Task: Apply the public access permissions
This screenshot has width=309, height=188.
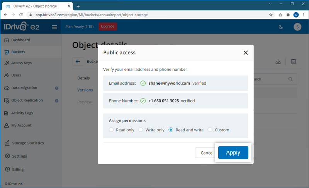Action: click(233, 153)
